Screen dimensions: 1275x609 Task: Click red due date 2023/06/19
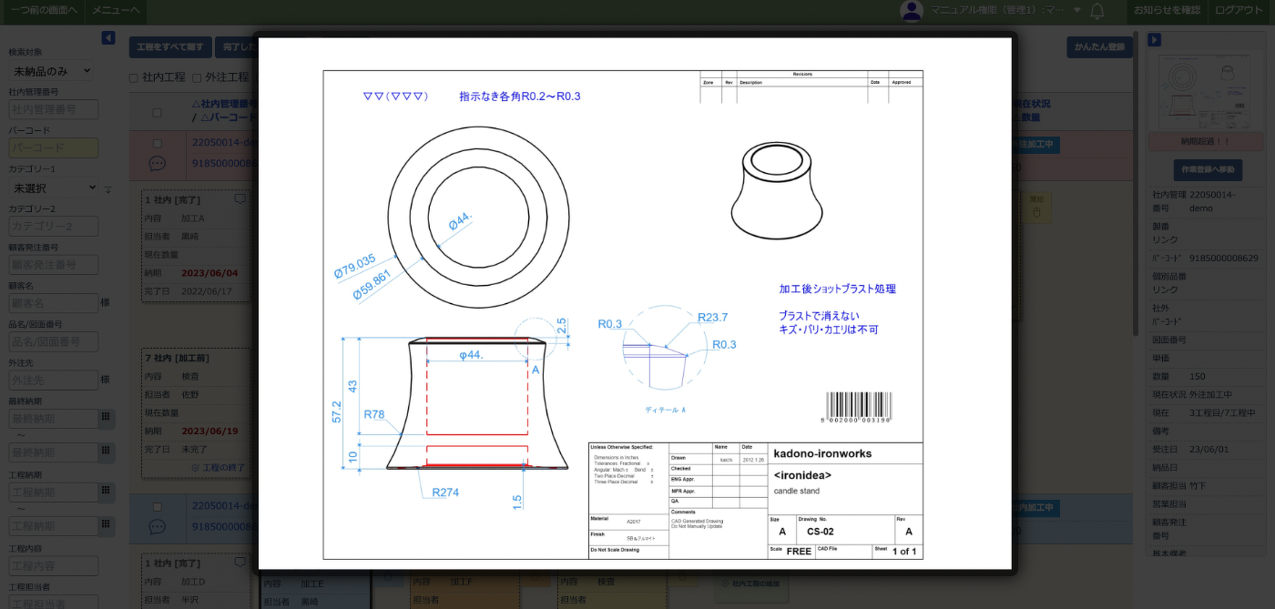click(x=209, y=431)
